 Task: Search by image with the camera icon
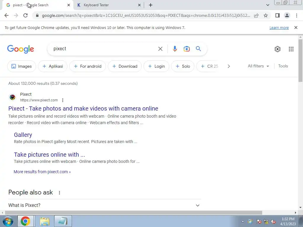tap(186, 49)
